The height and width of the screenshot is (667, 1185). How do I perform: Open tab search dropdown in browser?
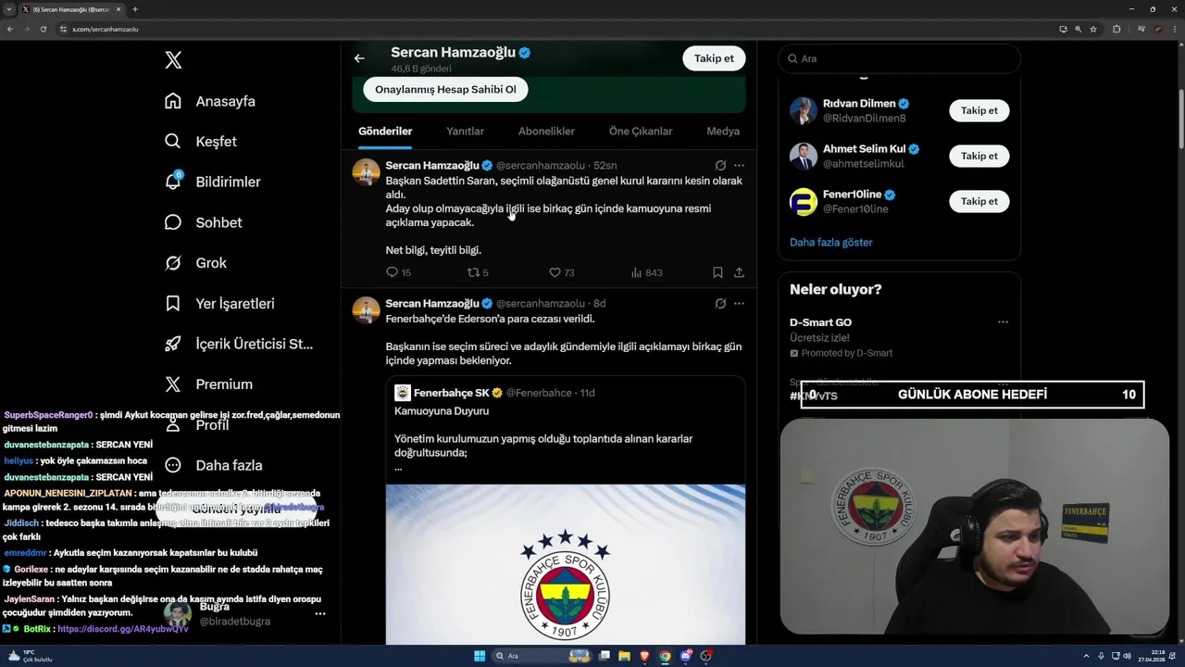10,9
